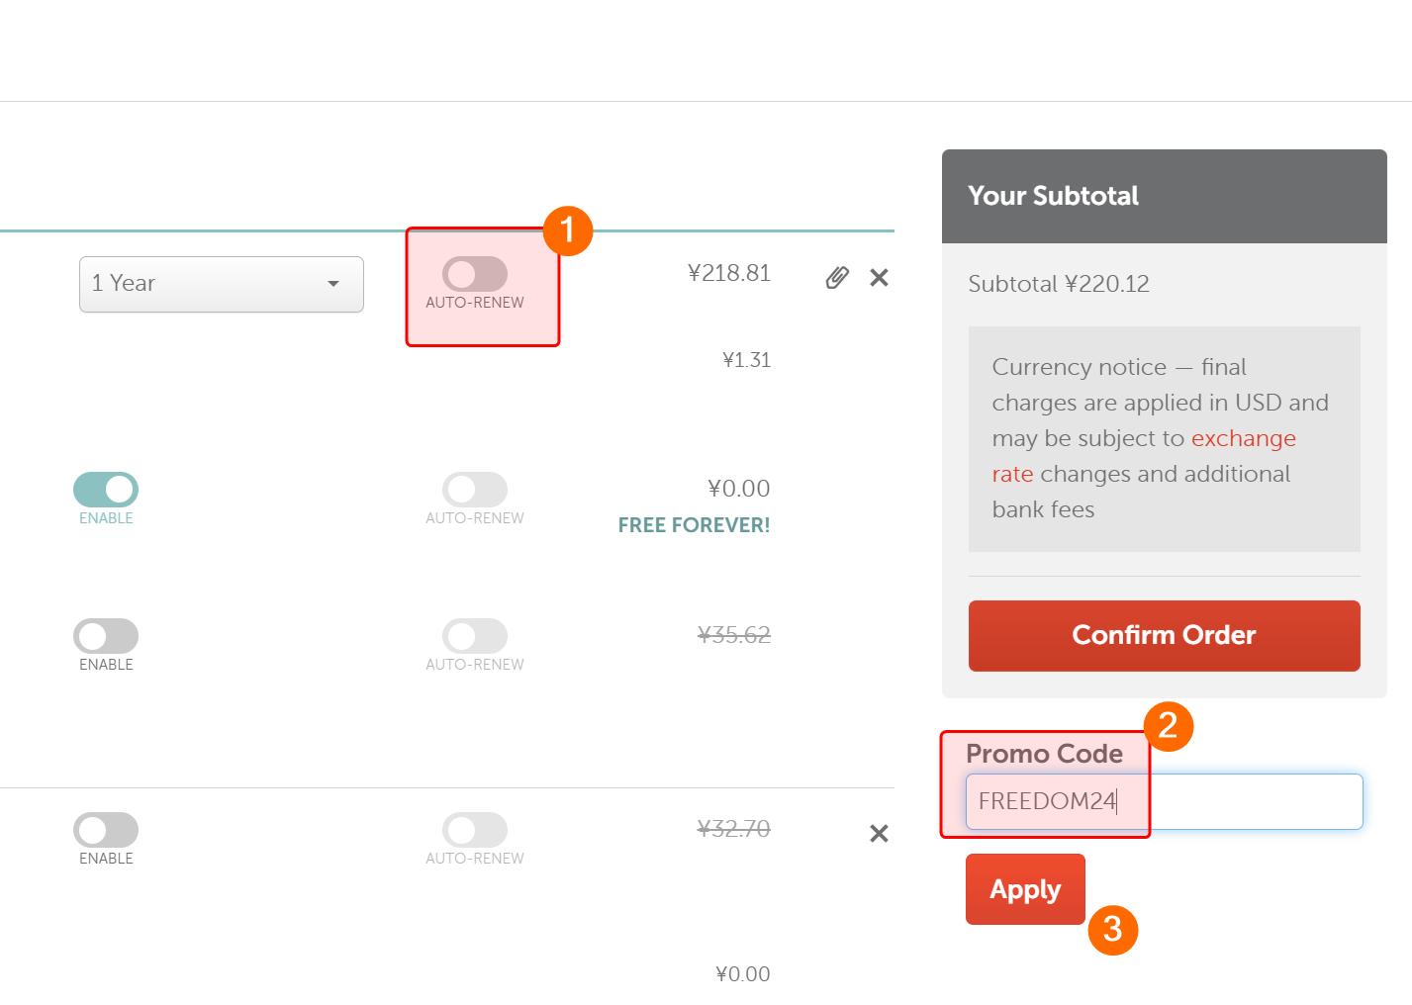Click the paperclip attachment icon

[837, 278]
